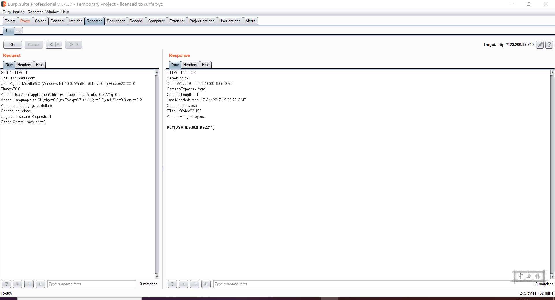Open Repeater help question mark icon
The width and height of the screenshot is (555, 300).
(x=549, y=44)
